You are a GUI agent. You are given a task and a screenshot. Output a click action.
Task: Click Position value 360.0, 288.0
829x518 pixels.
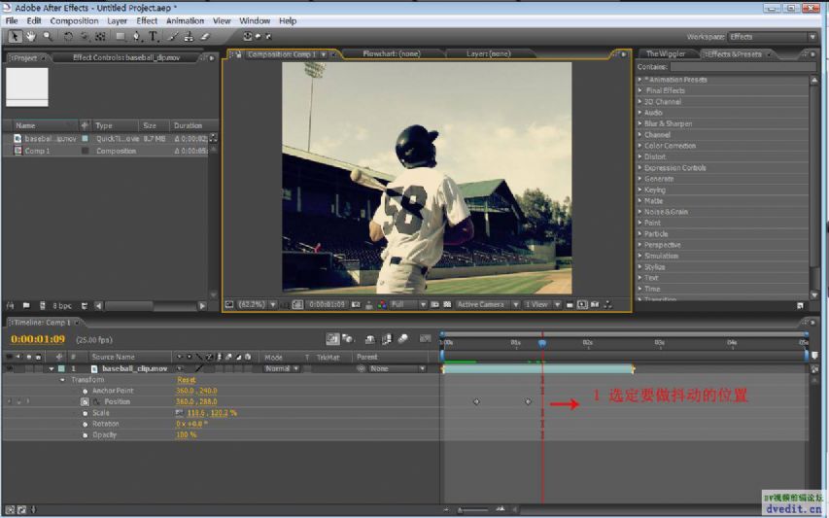[x=196, y=402]
